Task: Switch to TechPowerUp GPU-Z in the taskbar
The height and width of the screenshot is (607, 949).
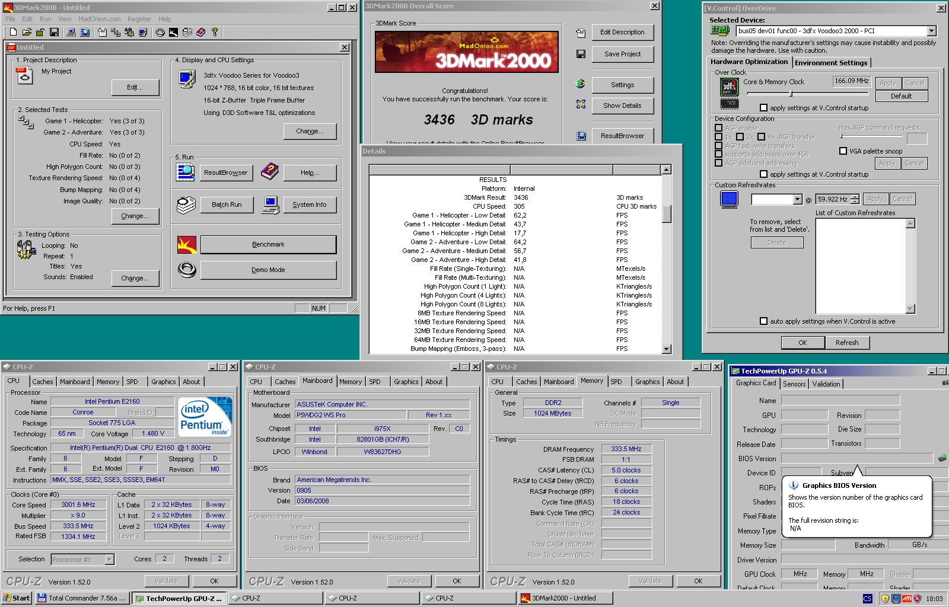Action: [179, 598]
